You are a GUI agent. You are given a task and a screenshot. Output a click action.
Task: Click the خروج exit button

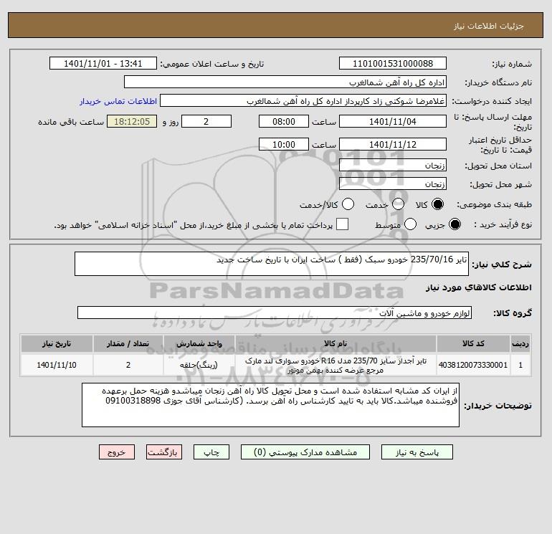[x=117, y=452]
